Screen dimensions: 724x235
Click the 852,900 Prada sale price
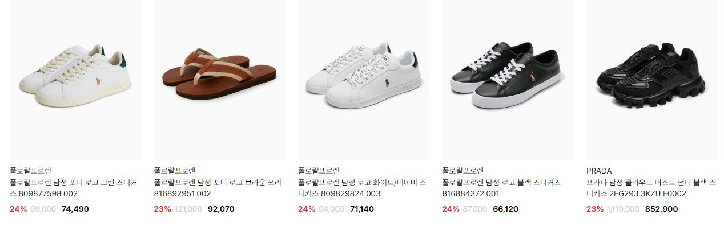662,209
